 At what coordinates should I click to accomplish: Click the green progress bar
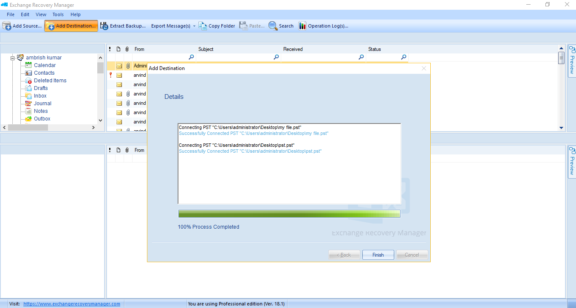tap(289, 213)
